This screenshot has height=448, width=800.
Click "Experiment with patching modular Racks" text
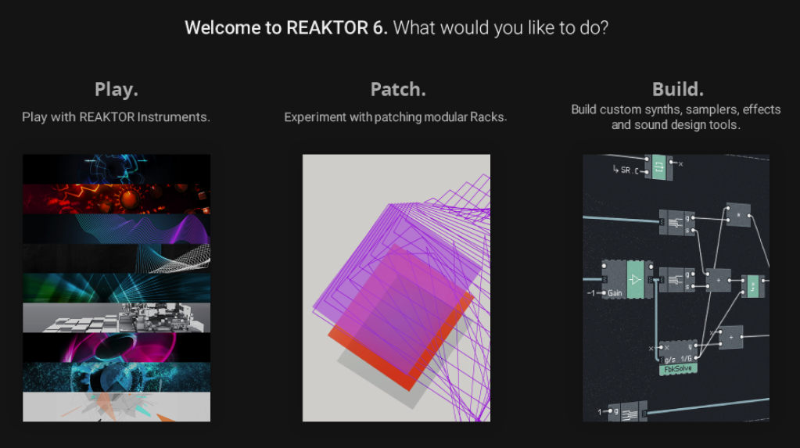tap(396, 117)
